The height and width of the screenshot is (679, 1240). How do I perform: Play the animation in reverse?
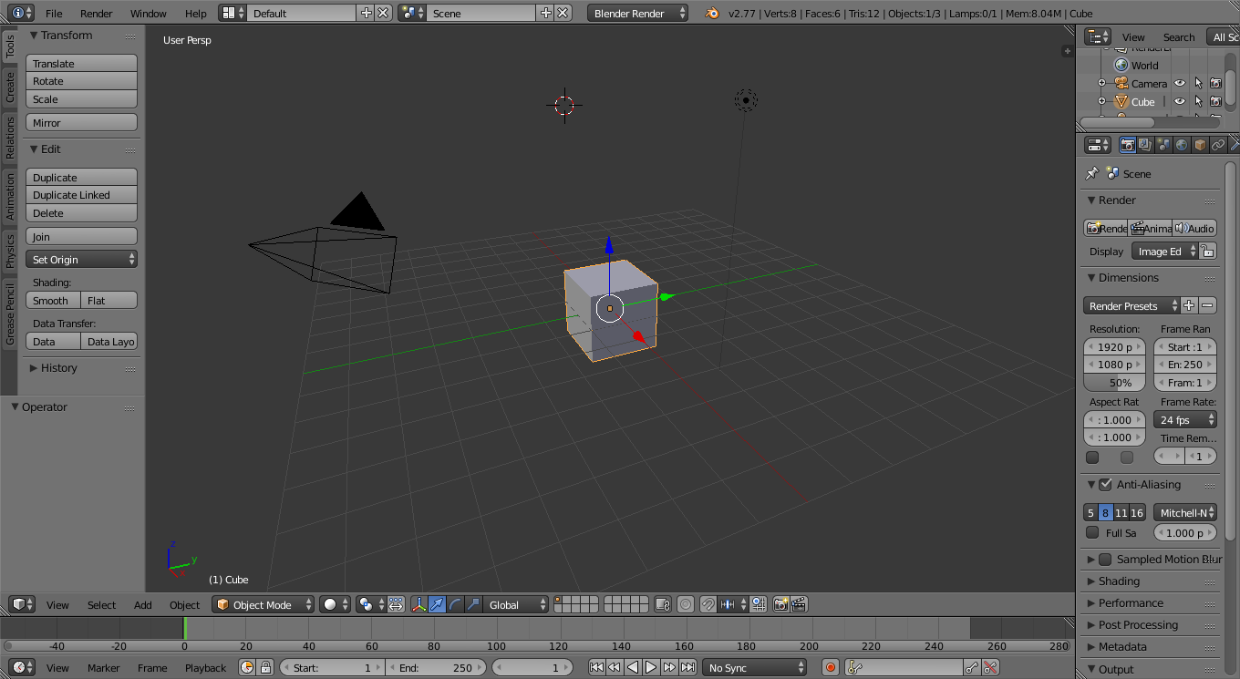[633, 667]
